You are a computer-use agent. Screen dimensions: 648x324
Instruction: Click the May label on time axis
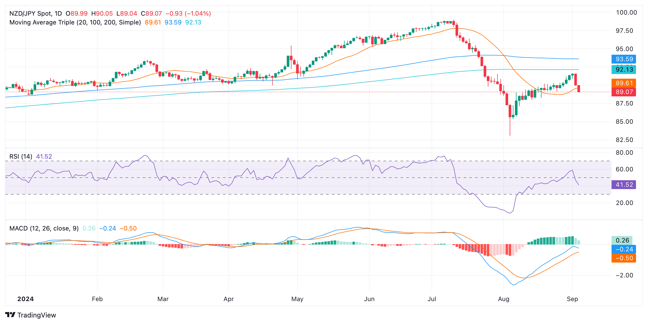pos(297,299)
